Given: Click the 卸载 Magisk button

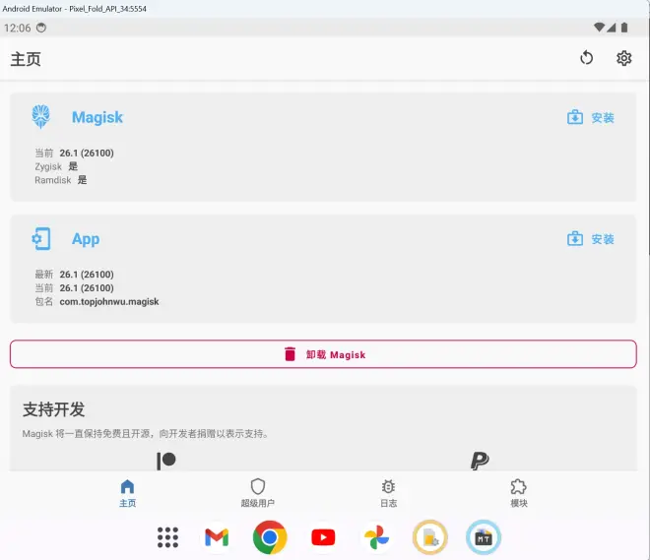Looking at the screenshot, I should (323, 354).
